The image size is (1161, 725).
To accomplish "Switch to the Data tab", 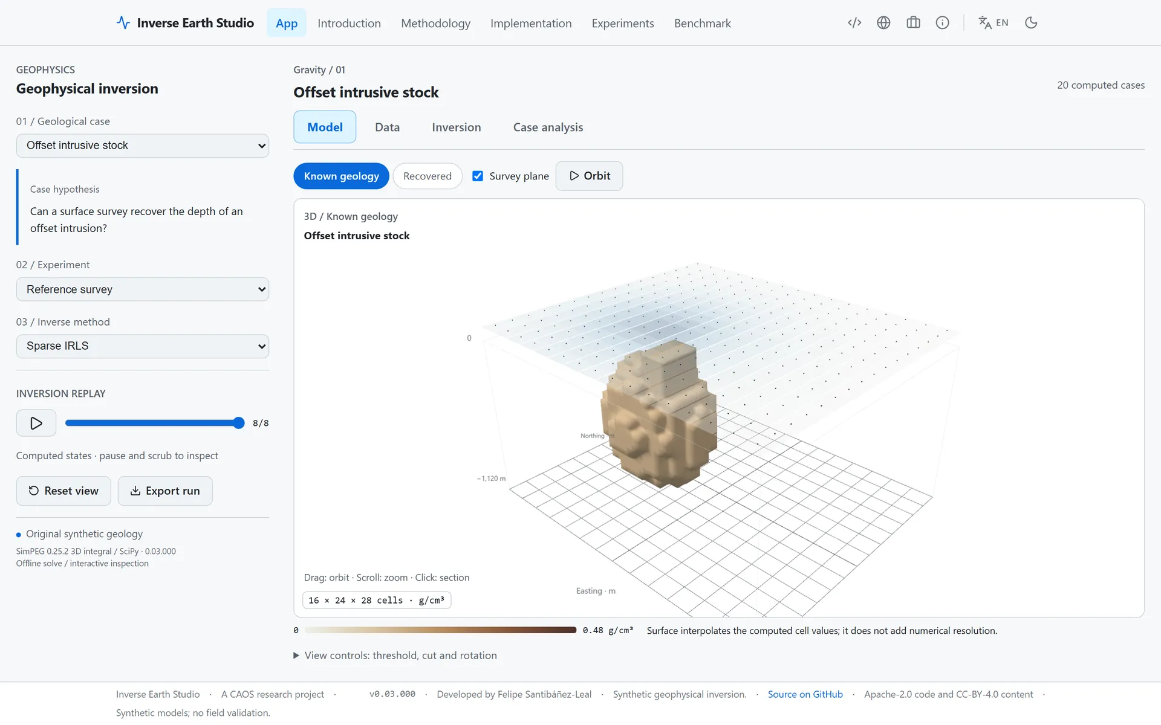I will tap(387, 127).
